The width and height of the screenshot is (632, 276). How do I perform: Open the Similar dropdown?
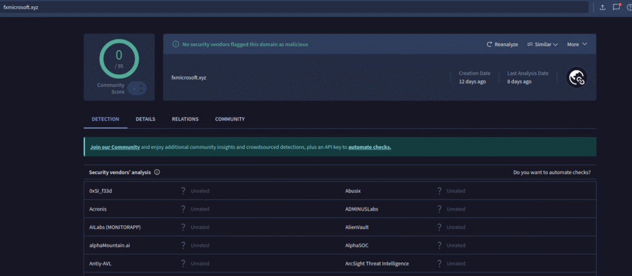542,44
